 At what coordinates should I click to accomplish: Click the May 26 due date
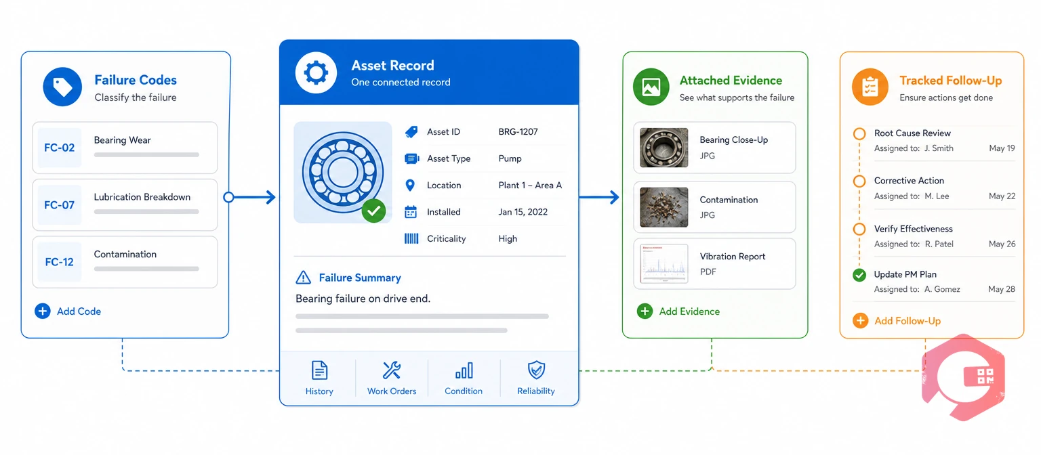point(1002,244)
